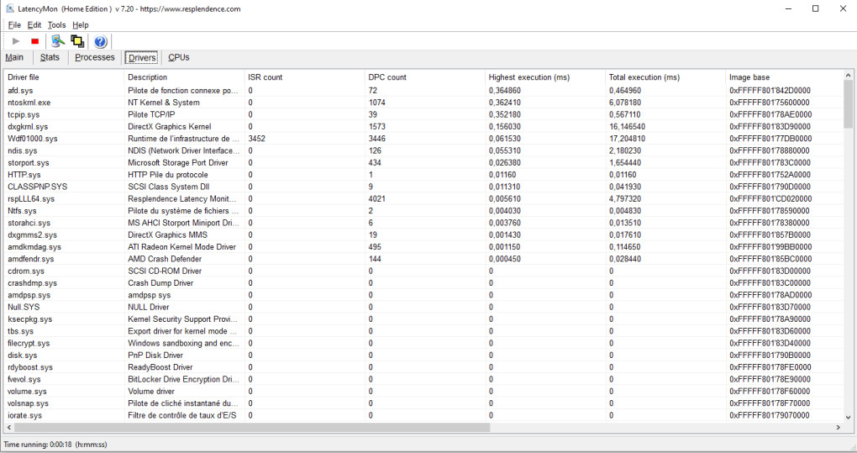This screenshot has width=857, height=453.
Task: Select the volsnap.sys driver row
Action: pos(423,403)
